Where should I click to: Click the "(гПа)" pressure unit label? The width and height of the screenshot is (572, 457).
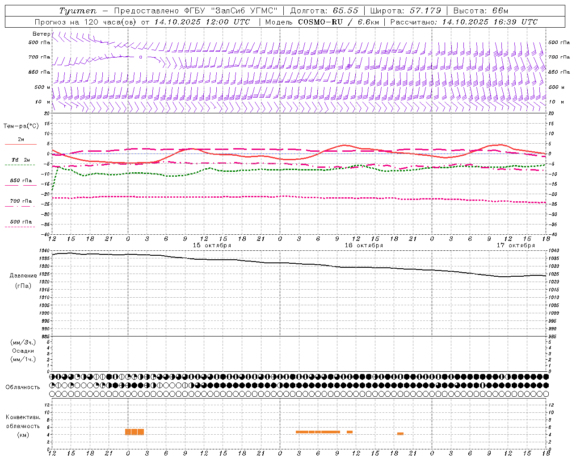(x=23, y=286)
